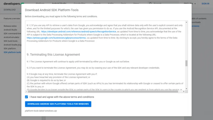Click the horizontal scroll right arrow

(x=184, y=91)
